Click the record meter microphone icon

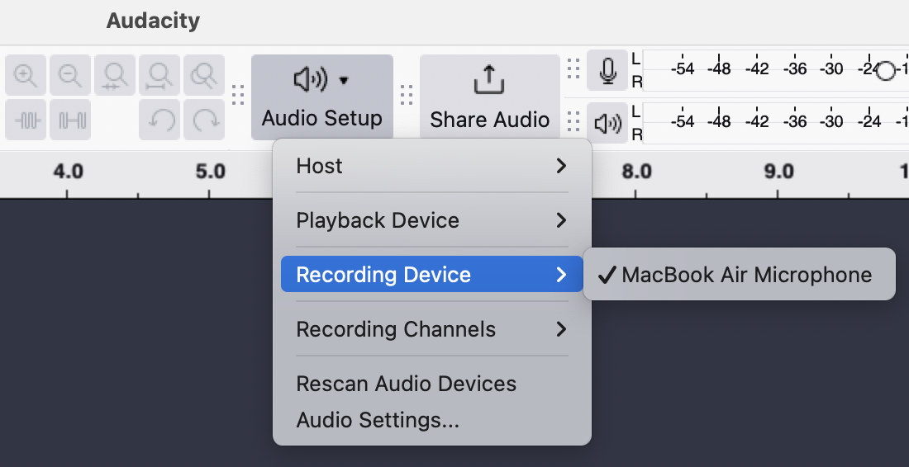point(607,71)
